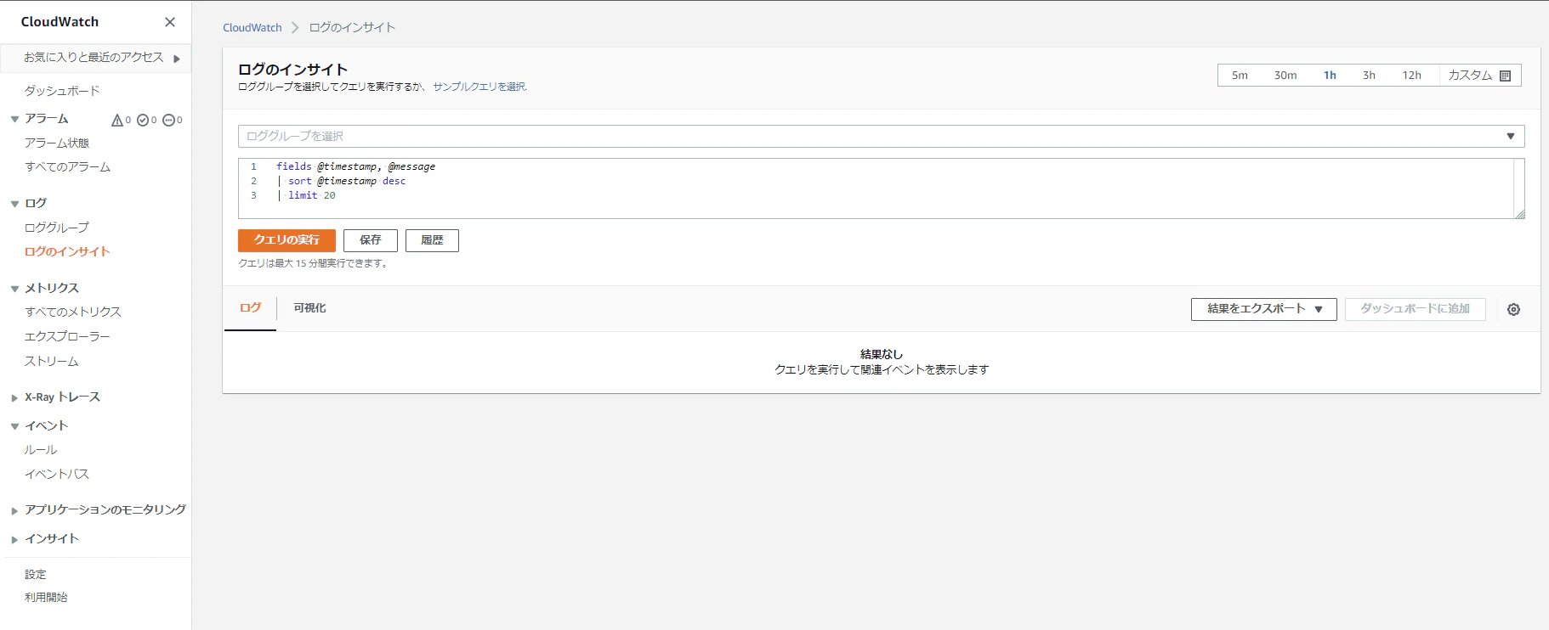
Task: Open the ロググループを選択 dropdown
Action: [881, 136]
